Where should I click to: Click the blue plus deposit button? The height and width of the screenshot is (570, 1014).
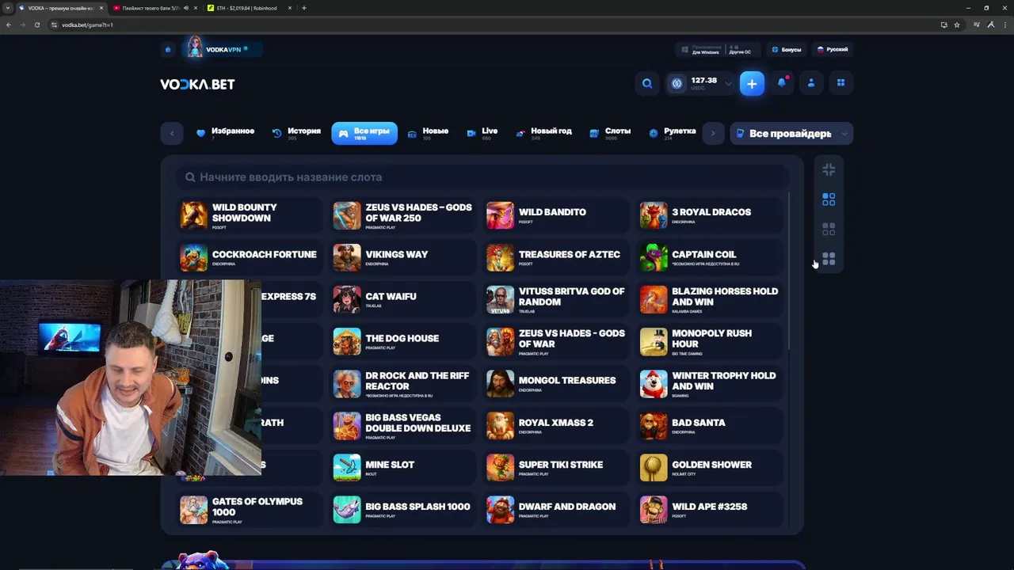[752, 83]
